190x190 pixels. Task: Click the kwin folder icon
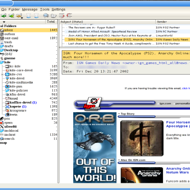pyautogui.click(x=7, y=114)
